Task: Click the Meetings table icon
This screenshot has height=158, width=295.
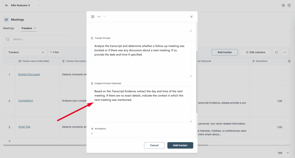Action: tap(6, 20)
